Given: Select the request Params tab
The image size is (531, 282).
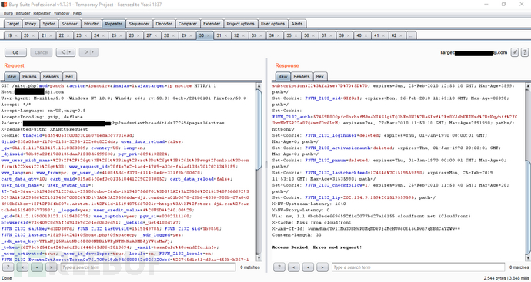Looking at the screenshot, I should pos(29,76).
